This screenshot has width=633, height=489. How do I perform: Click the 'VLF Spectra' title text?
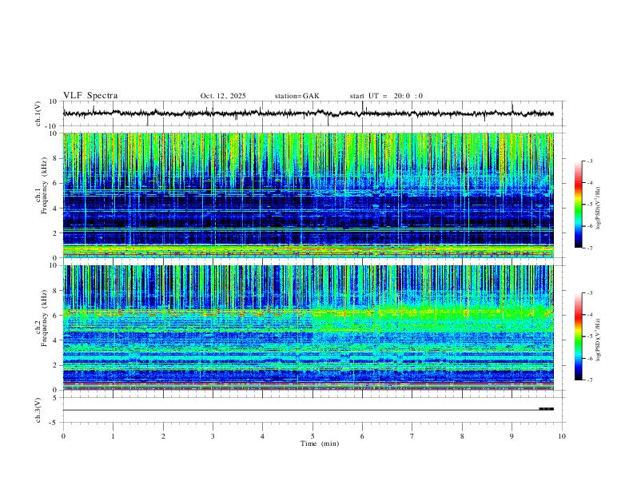click(x=90, y=96)
